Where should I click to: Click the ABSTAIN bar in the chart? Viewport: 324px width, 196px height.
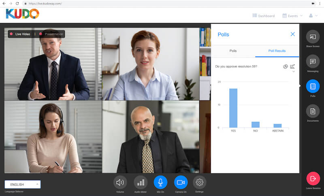coord(277,126)
